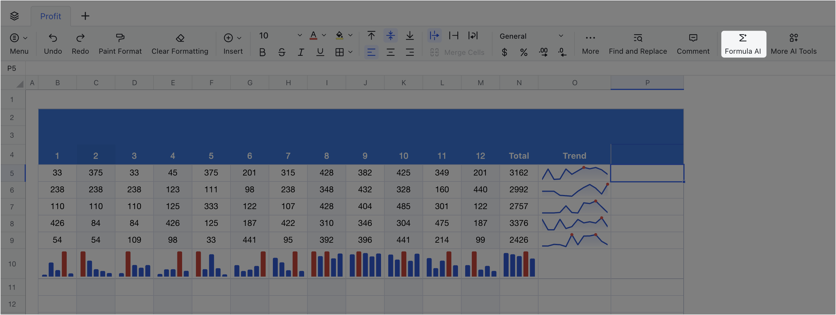Open More AI Tools
The width and height of the screenshot is (836, 315).
click(794, 44)
